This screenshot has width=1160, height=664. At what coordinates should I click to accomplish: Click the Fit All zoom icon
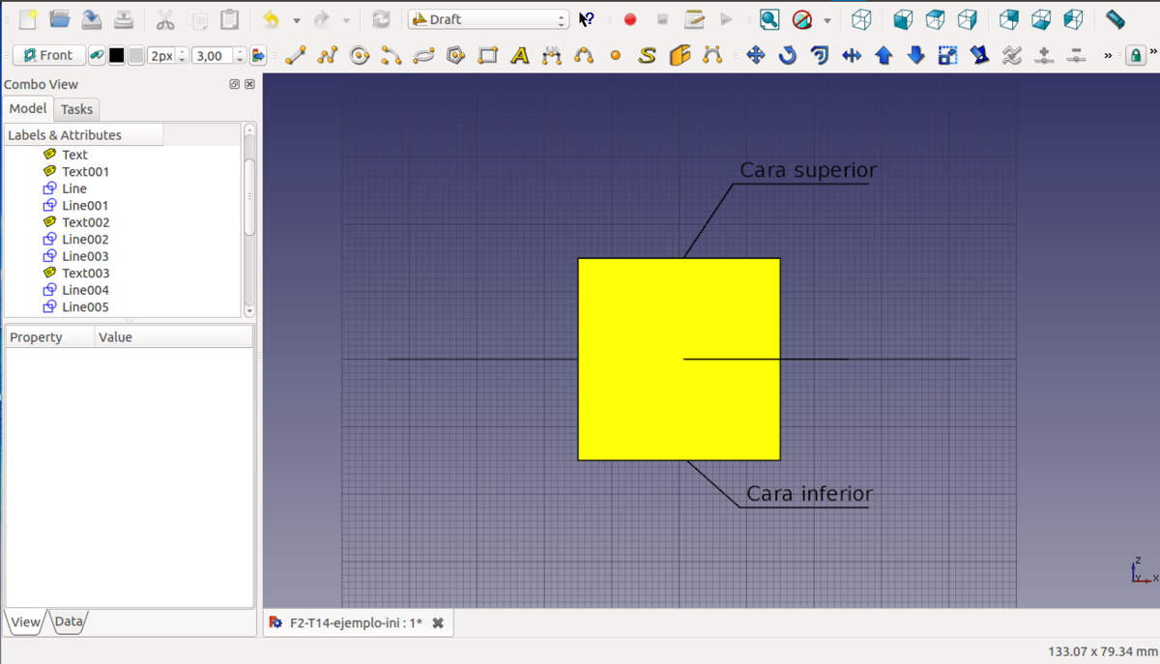click(769, 19)
